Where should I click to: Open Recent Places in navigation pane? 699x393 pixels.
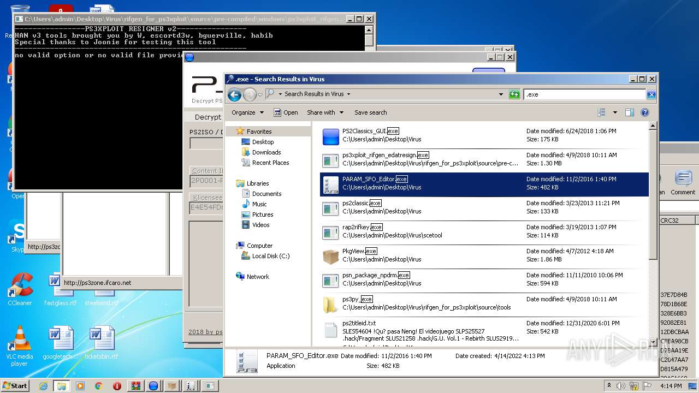point(270,163)
